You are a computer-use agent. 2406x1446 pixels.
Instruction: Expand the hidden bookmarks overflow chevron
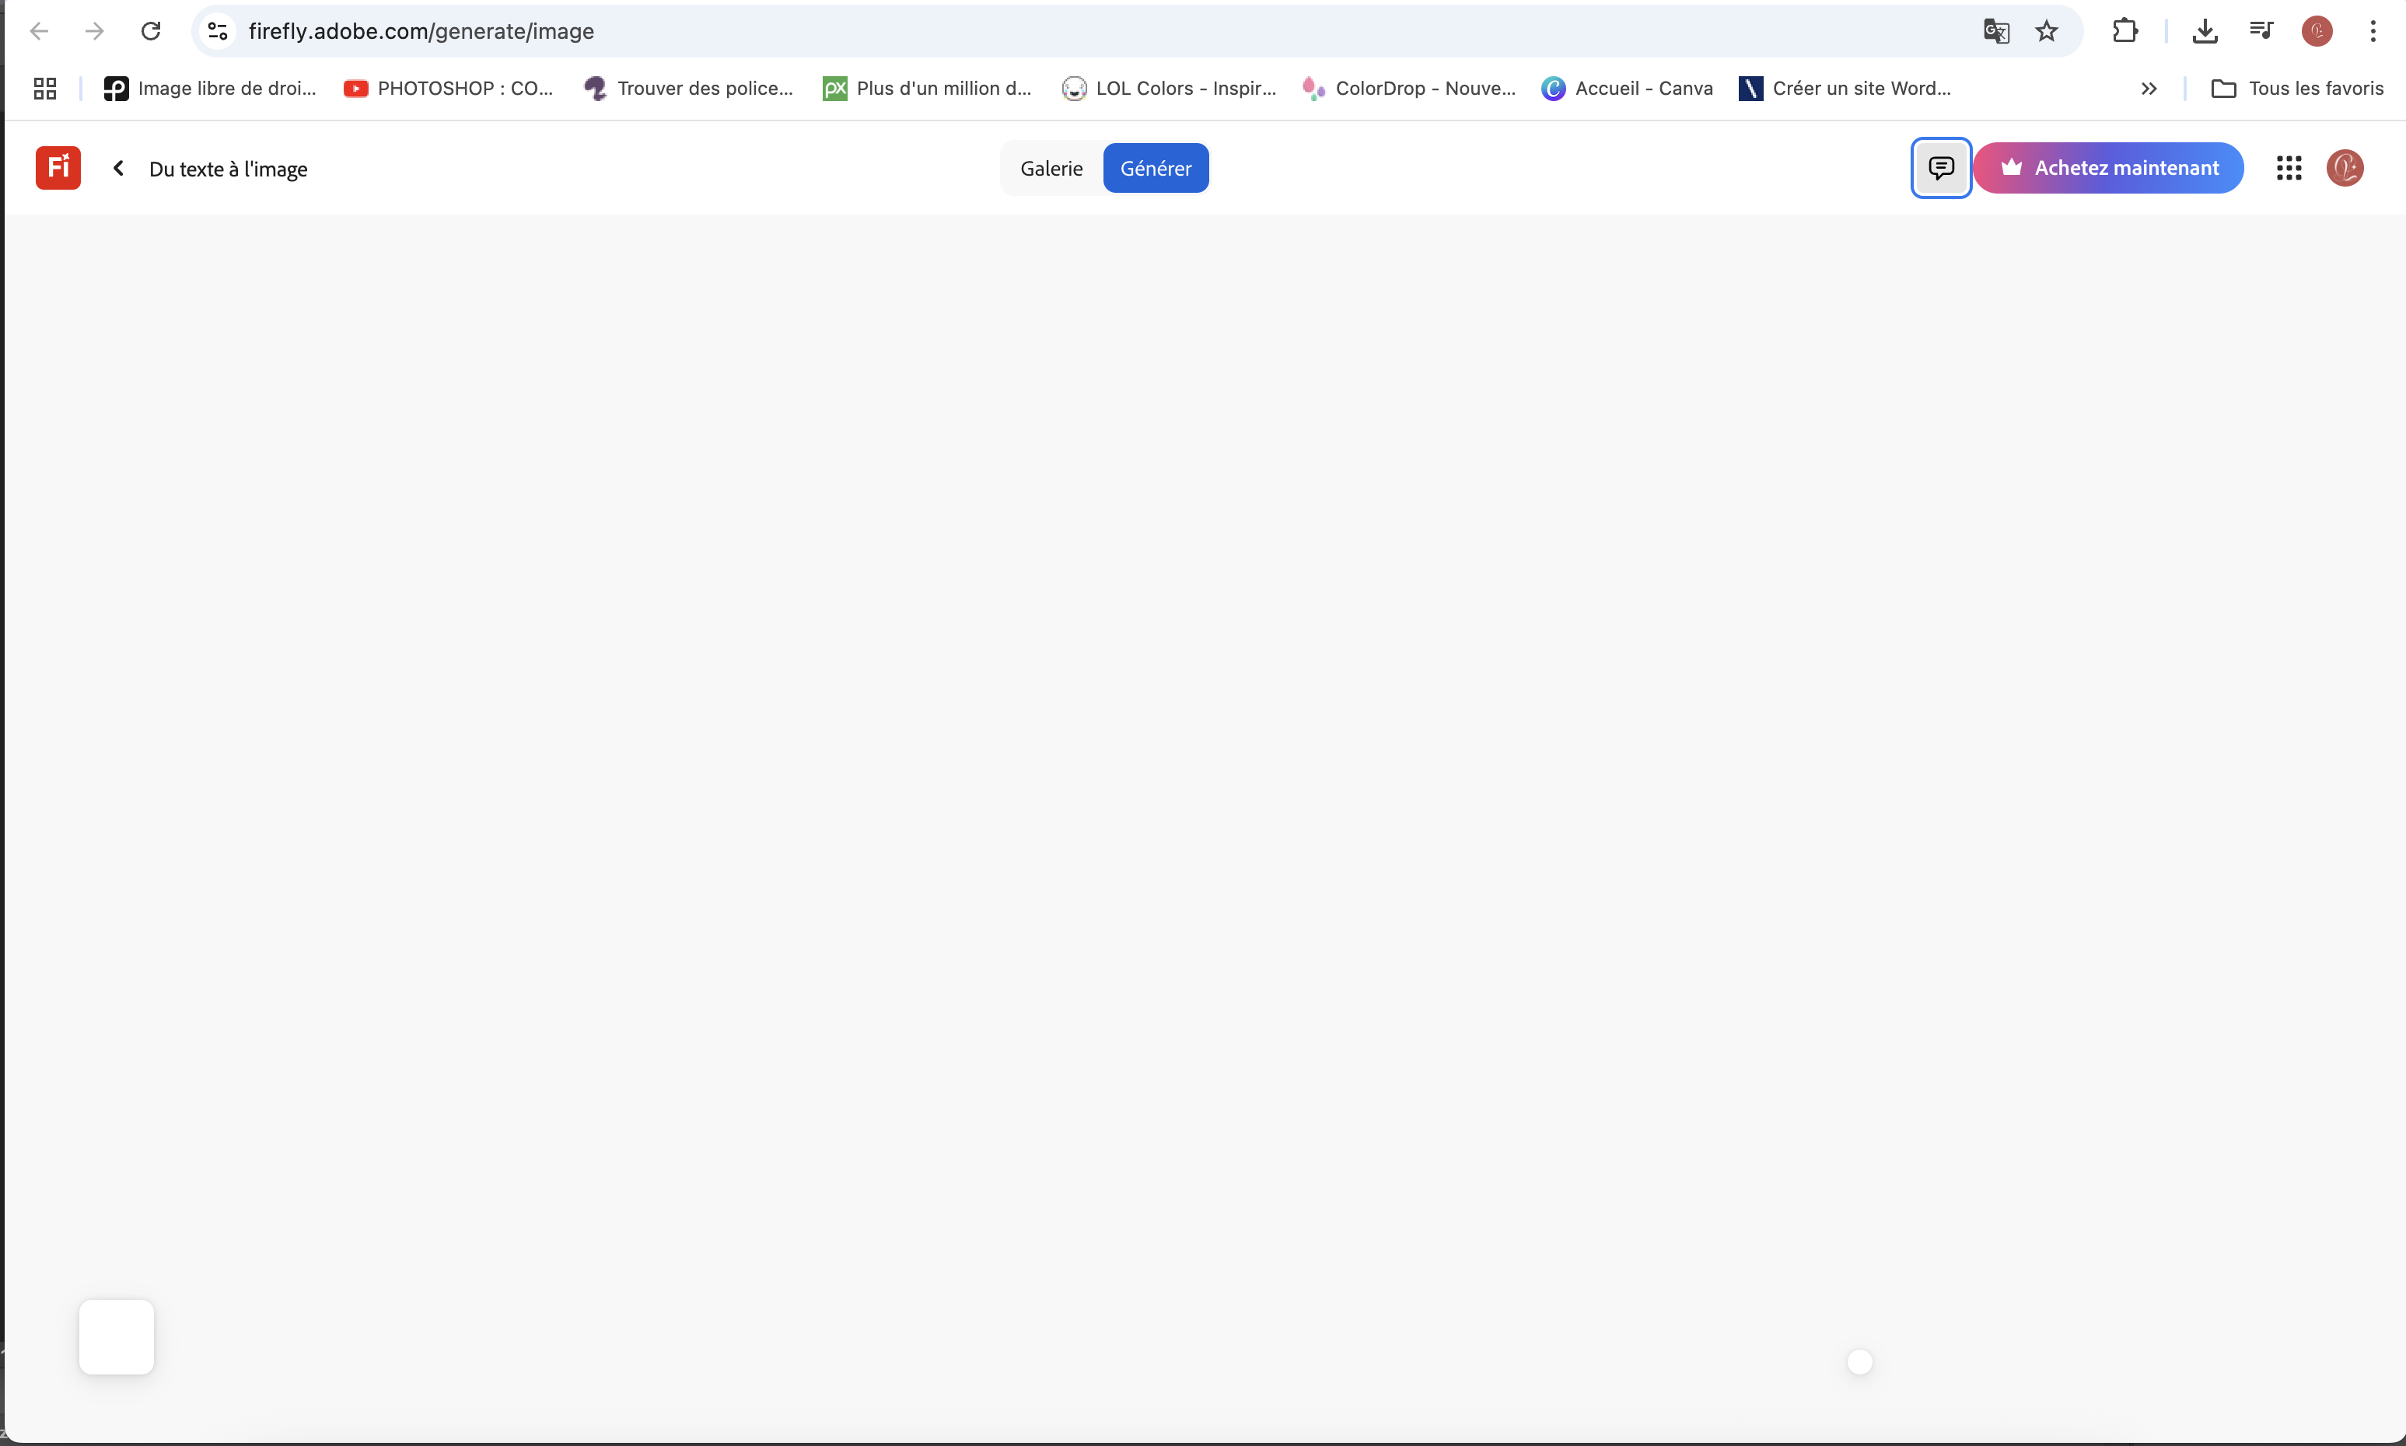2149,89
